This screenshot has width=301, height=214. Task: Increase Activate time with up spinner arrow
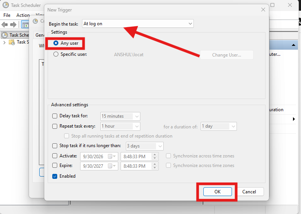[x=155, y=155]
